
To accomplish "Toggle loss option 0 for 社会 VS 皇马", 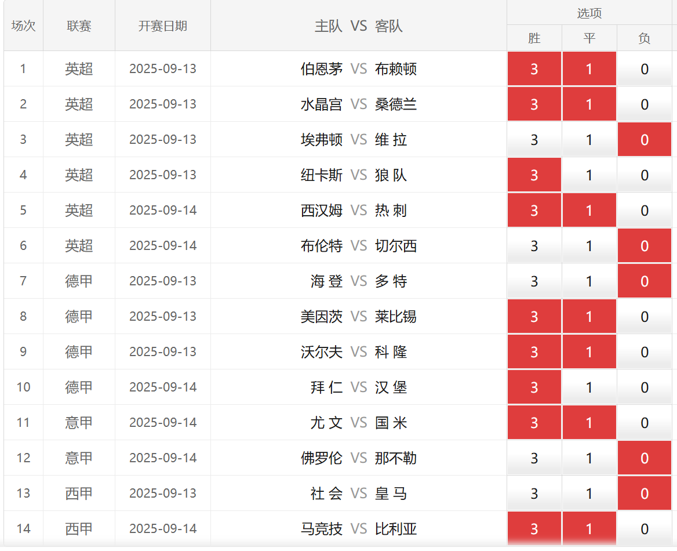I will 645,494.
